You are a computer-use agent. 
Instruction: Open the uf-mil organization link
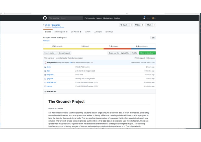click(x=47, y=25)
